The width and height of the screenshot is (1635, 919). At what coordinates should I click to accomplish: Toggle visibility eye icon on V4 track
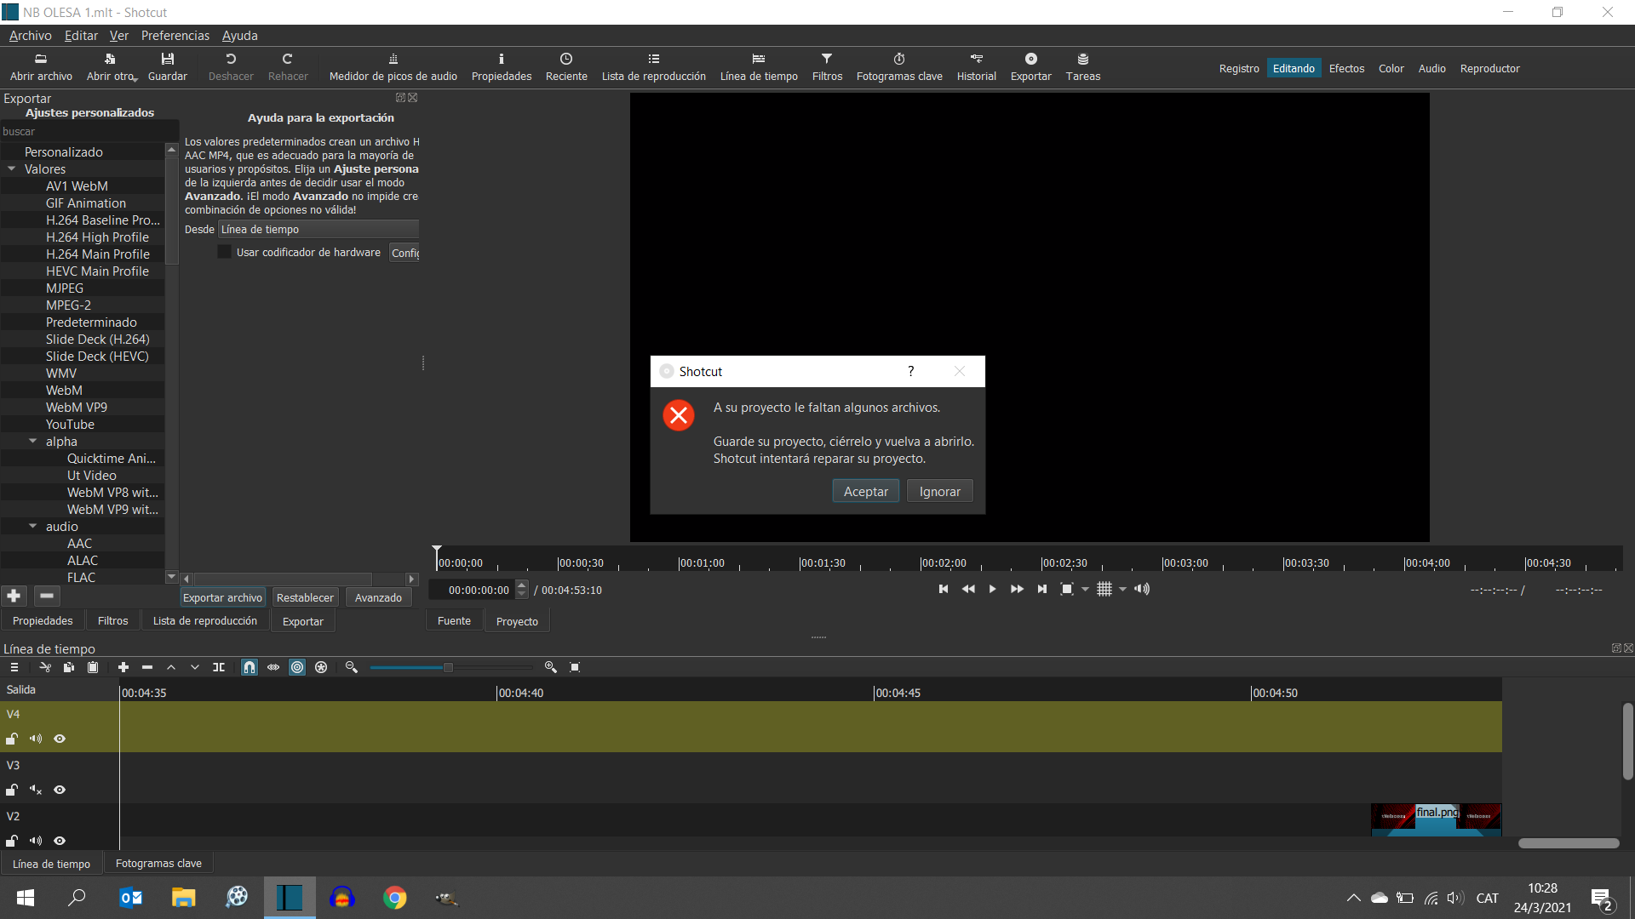[x=60, y=739]
